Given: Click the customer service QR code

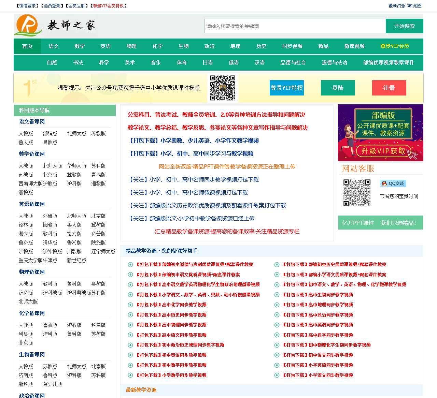Looking at the screenshot, I should pyautogui.click(x=357, y=193).
